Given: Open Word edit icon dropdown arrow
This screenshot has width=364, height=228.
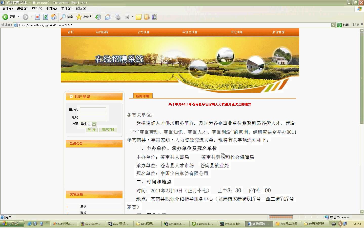Looking at the screenshot, I should [133, 17].
